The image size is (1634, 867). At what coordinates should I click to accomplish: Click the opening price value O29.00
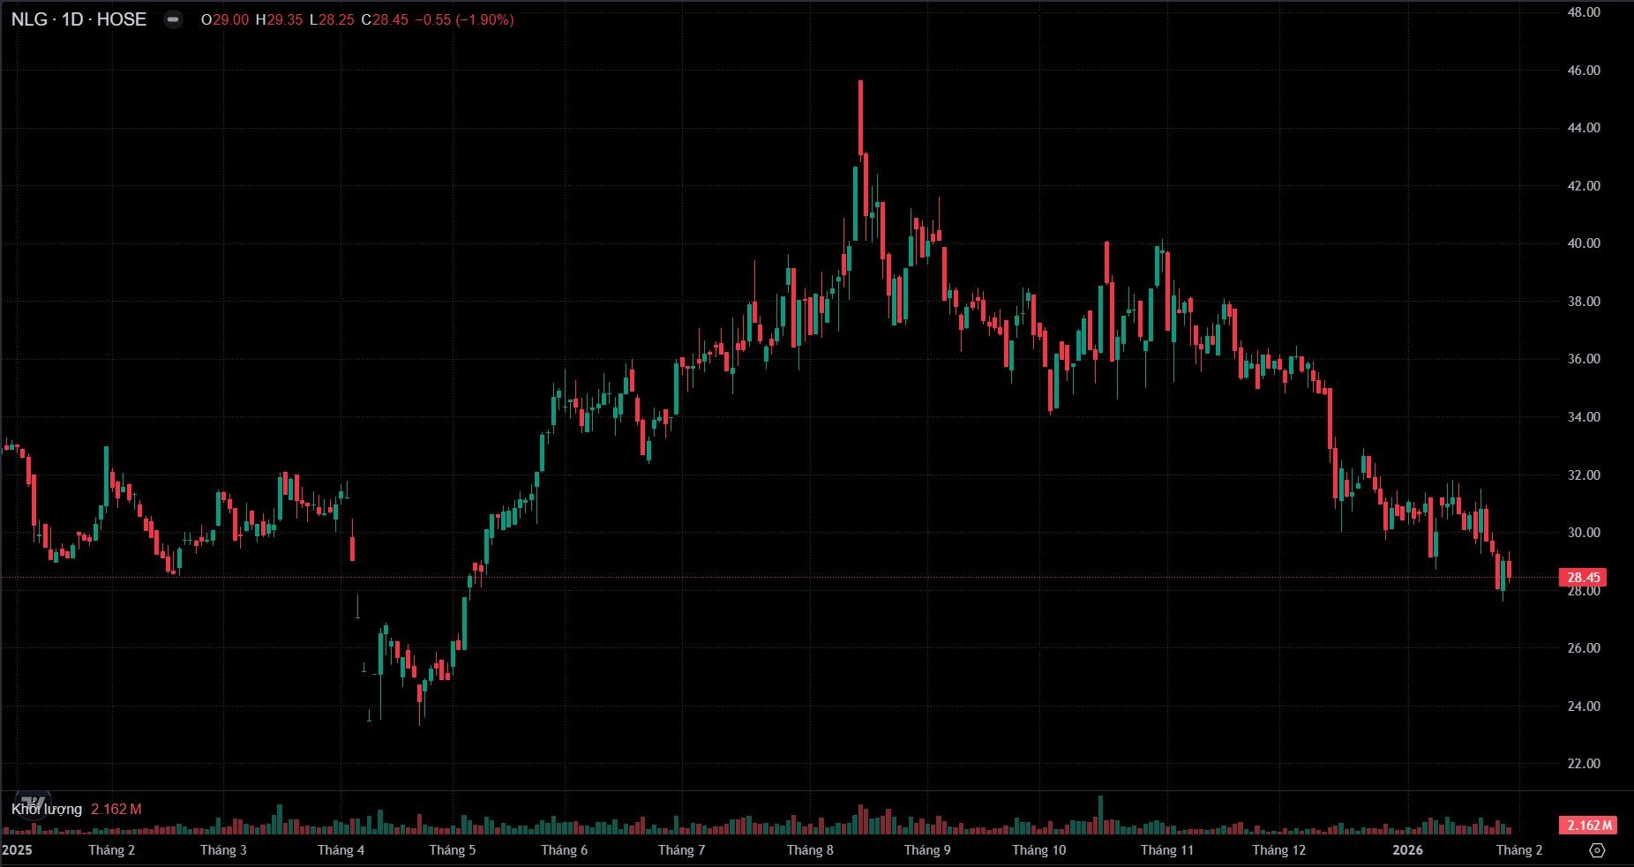point(224,19)
